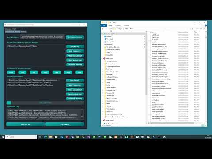Click Add File(s) in the include section
Viewport: 212px width, 159px height.
[x=75, y=47]
